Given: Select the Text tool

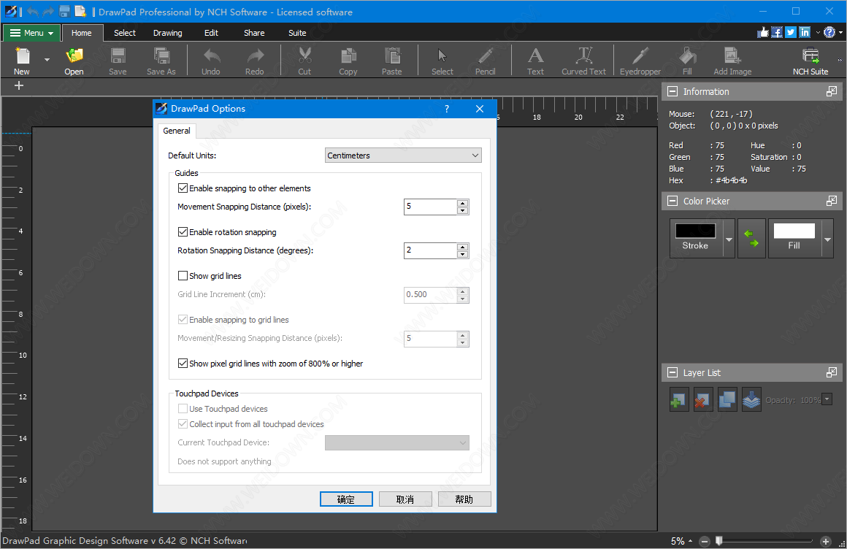Looking at the screenshot, I should [x=535, y=55].
